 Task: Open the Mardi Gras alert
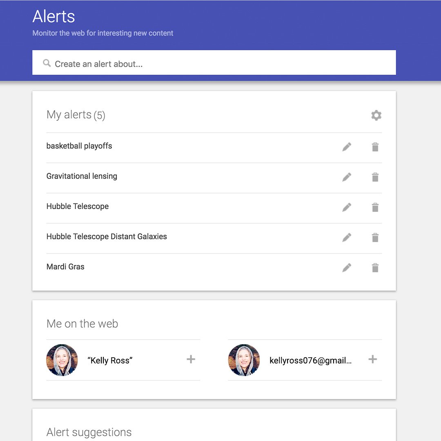tap(65, 267)
